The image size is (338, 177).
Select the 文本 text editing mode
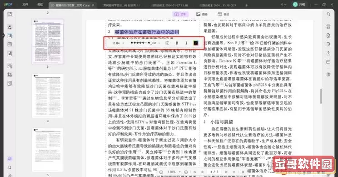[x=180, y=14]
